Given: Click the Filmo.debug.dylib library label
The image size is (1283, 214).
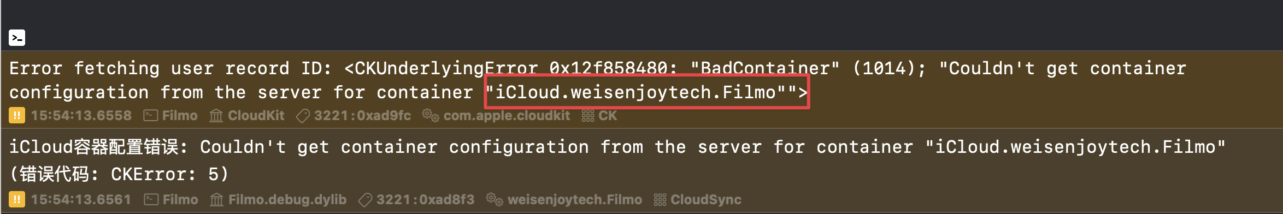Looking at the screenshot, I should (287, 200).
